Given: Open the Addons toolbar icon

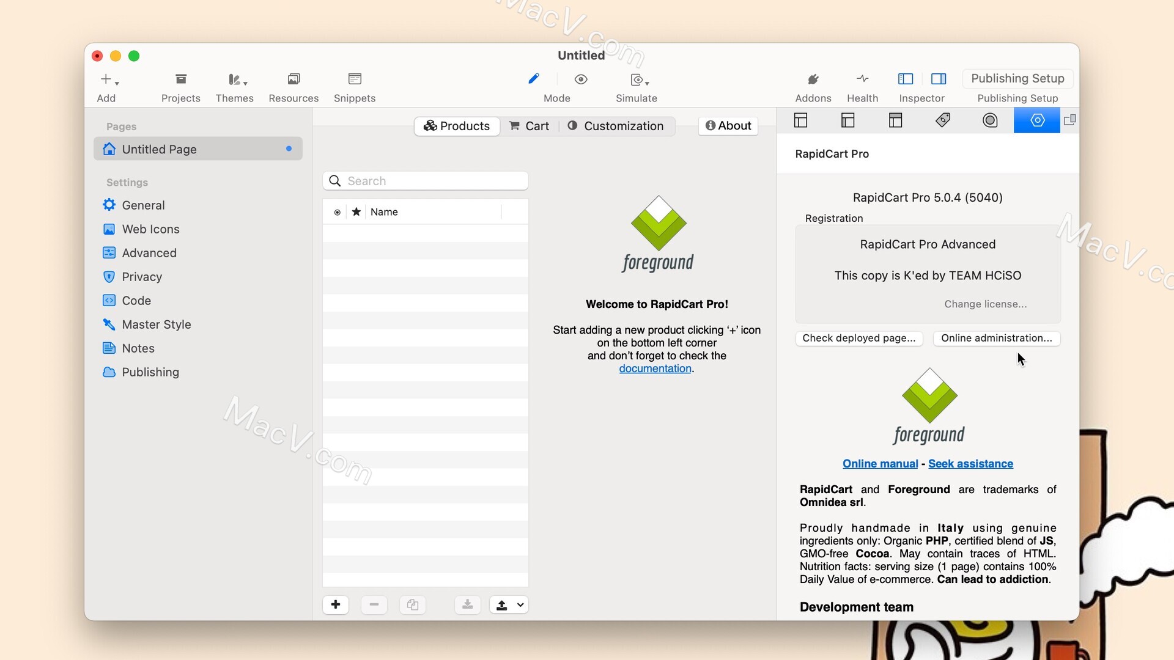Looking at the screenshot, I should coord(813,79).
